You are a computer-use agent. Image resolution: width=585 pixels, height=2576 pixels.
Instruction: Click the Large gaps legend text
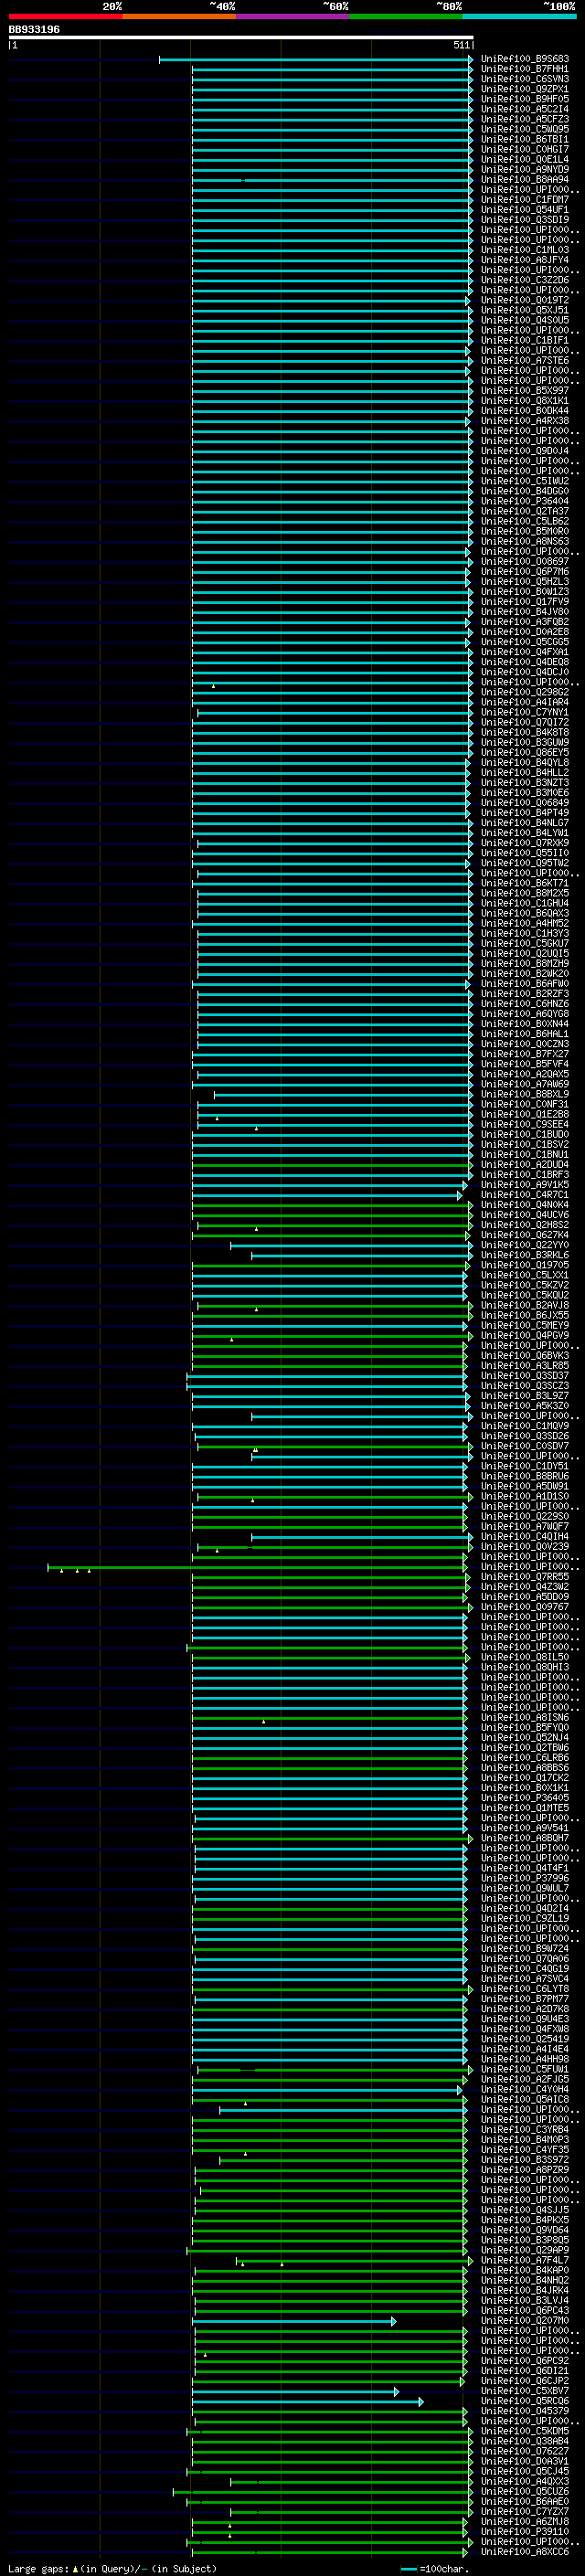coord(111,2568)
